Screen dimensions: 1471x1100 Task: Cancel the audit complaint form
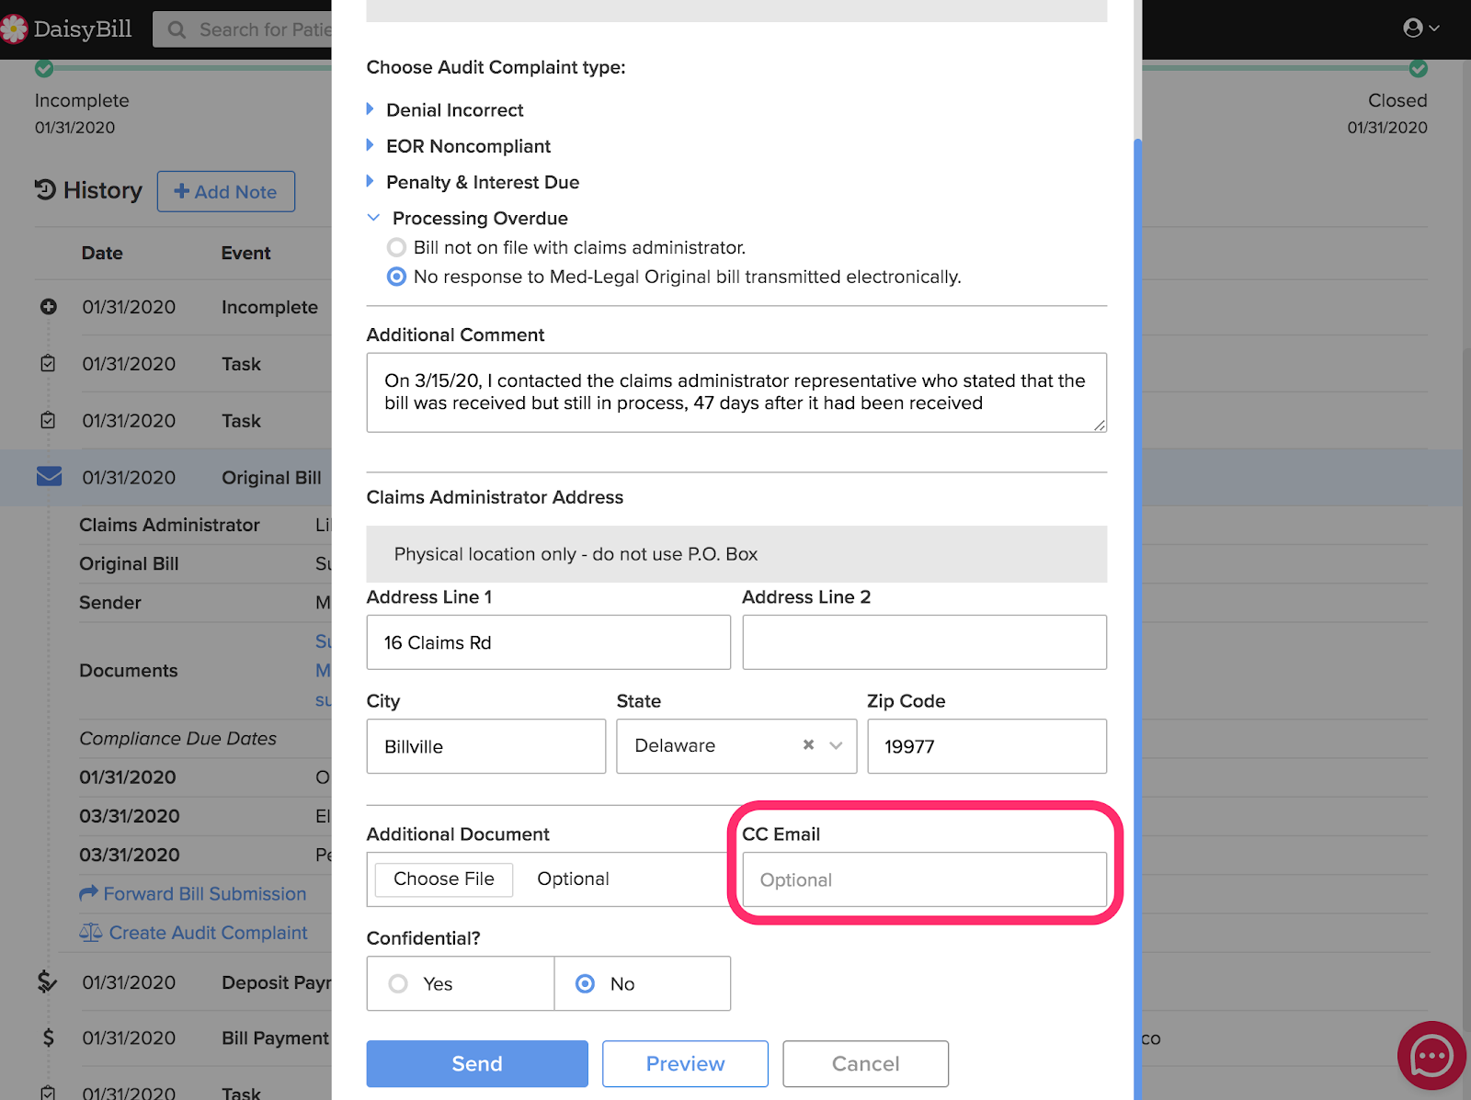pyautogui.click(x=865, y=1063)
